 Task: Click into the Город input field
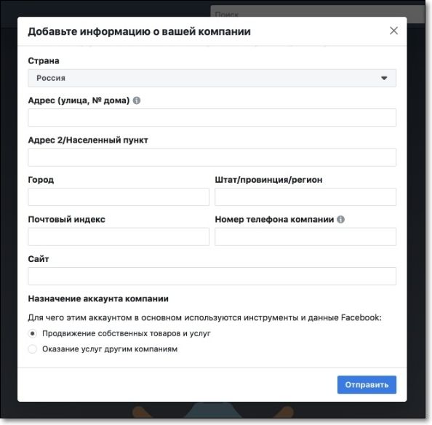(x=119, y=196)
